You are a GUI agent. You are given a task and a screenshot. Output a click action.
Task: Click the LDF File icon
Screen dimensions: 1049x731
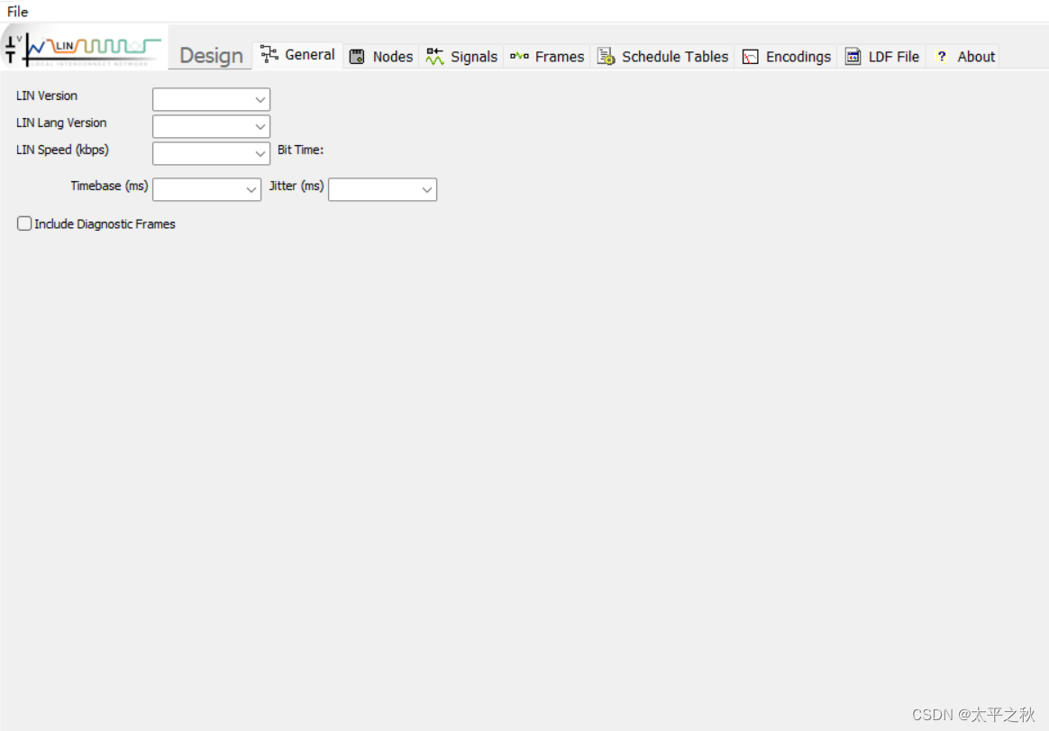pyautogui.click(x=853, y=56)
